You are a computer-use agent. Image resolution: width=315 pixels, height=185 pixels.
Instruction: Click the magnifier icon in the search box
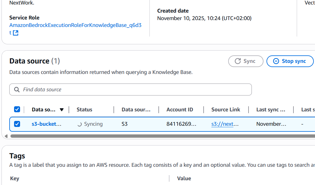pyautogui.click(x=17, y=90)
